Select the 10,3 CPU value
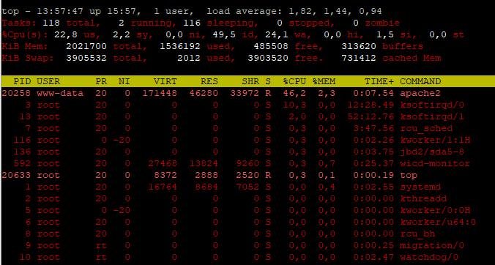 (x=294, y=105)
